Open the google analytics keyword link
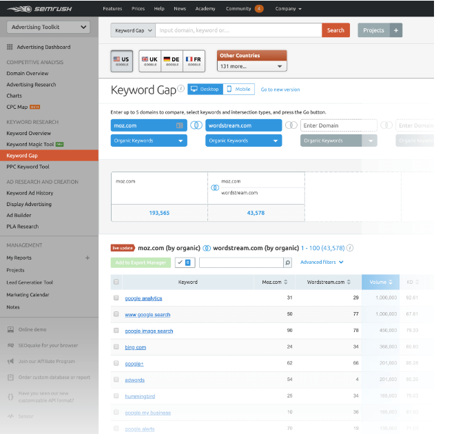This screenshot has height=434, width=465. click(143, 298)
